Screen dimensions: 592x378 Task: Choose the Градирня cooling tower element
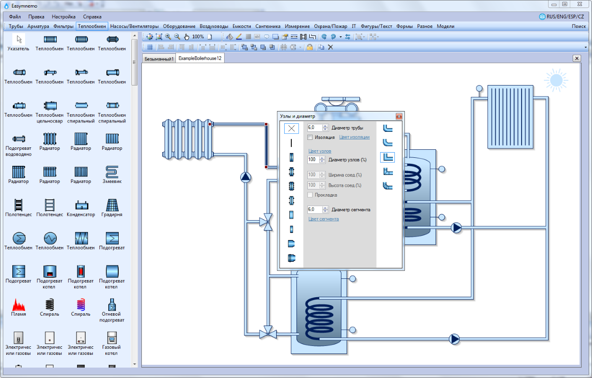point(112,205)
